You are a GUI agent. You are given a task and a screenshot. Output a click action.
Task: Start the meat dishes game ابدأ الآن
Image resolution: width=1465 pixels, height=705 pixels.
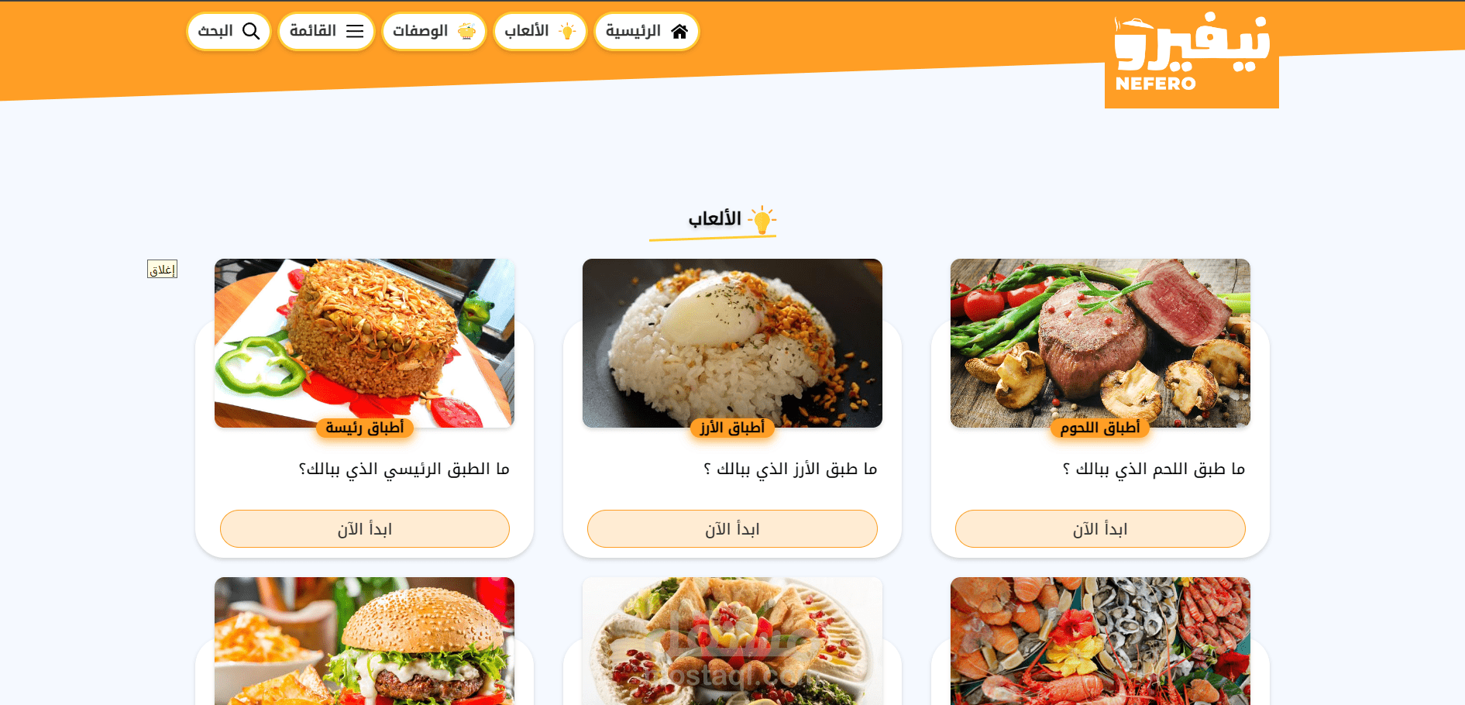click(1100, 529)
